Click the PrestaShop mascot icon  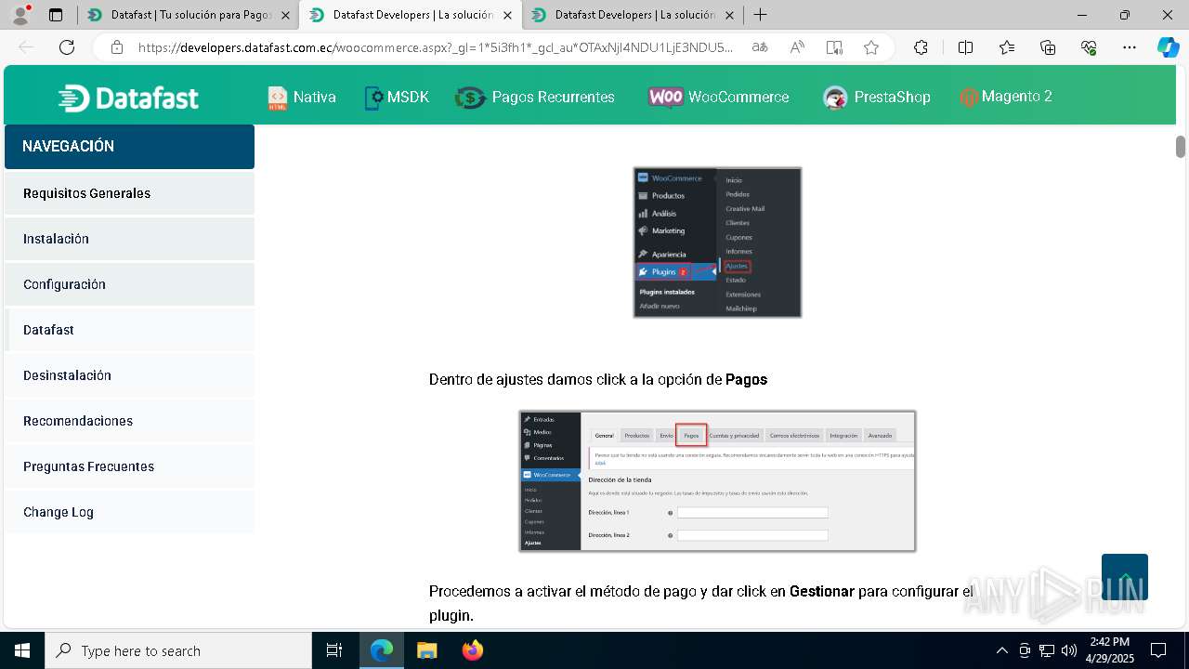click(835, 98)
